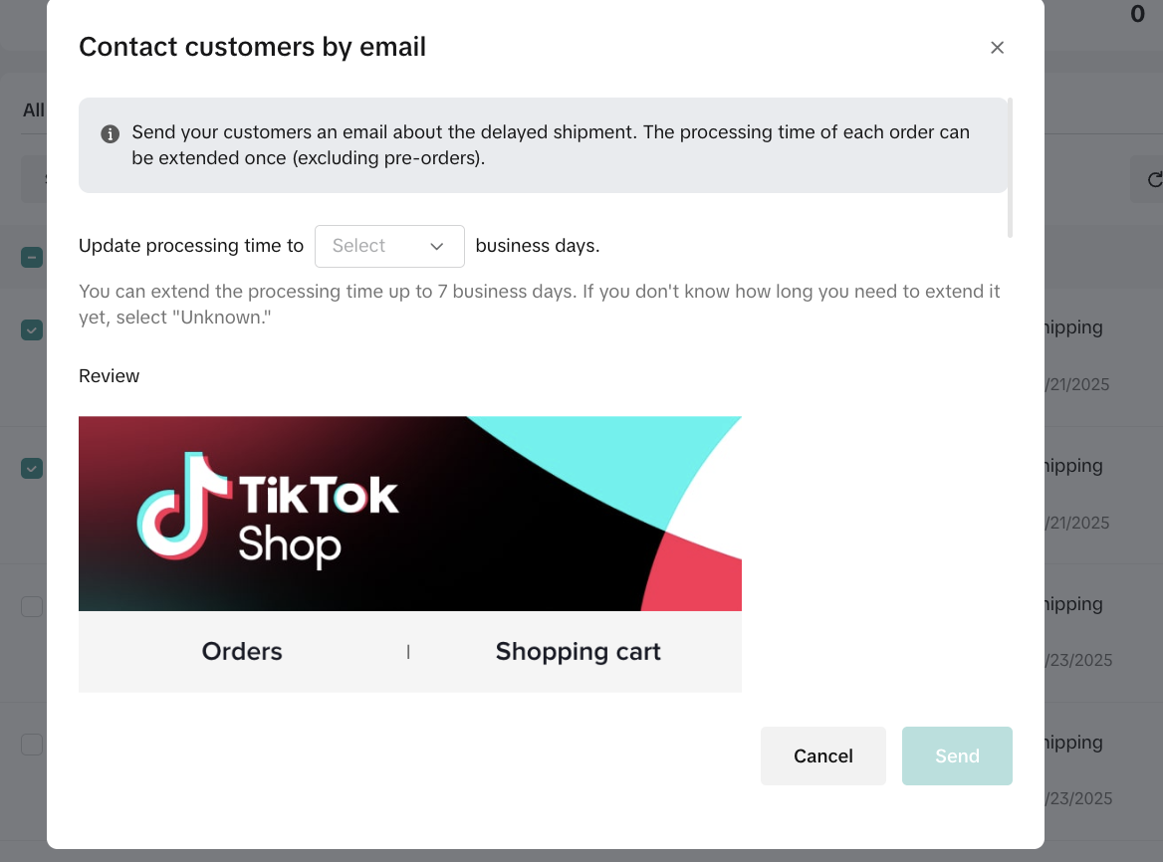
Task: Click the 'Shop' text in the banner
Action: pos(289,545)
